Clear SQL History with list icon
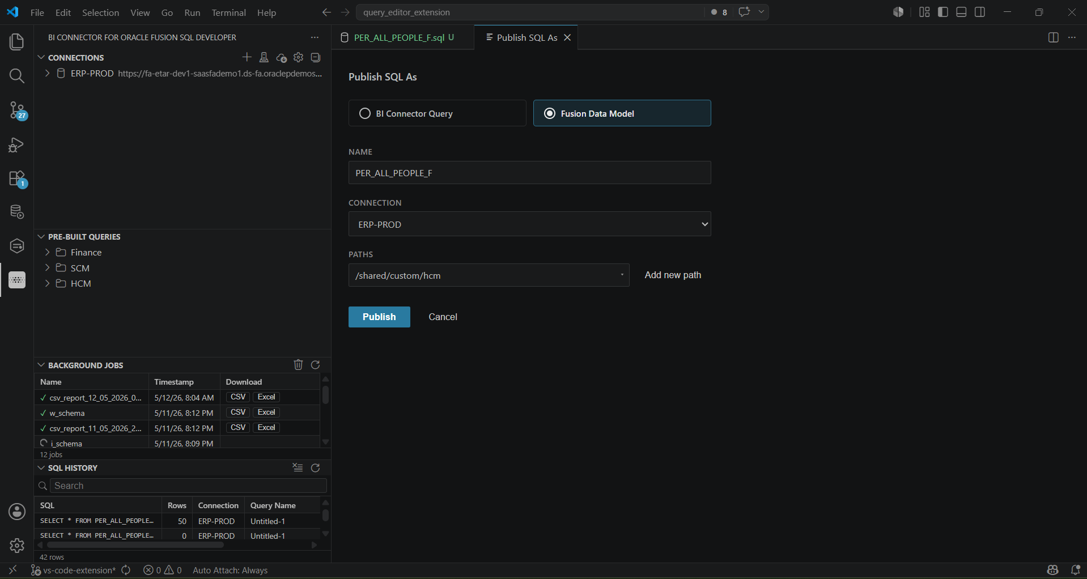Screen dimensions: 1087x579 (298, 467)
